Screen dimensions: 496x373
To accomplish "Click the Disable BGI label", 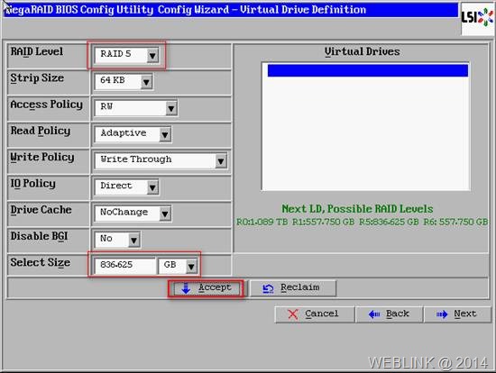I will click(x=39, y=236).
